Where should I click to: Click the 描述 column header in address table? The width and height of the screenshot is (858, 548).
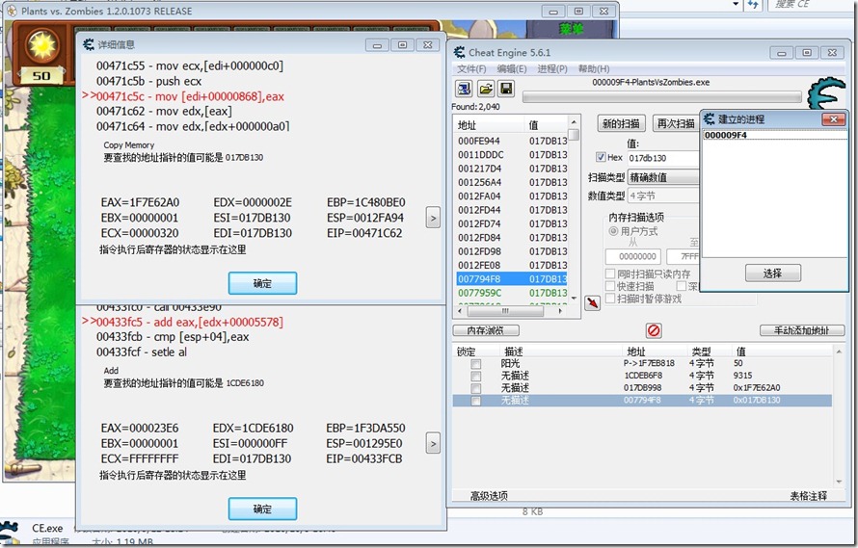561,352
